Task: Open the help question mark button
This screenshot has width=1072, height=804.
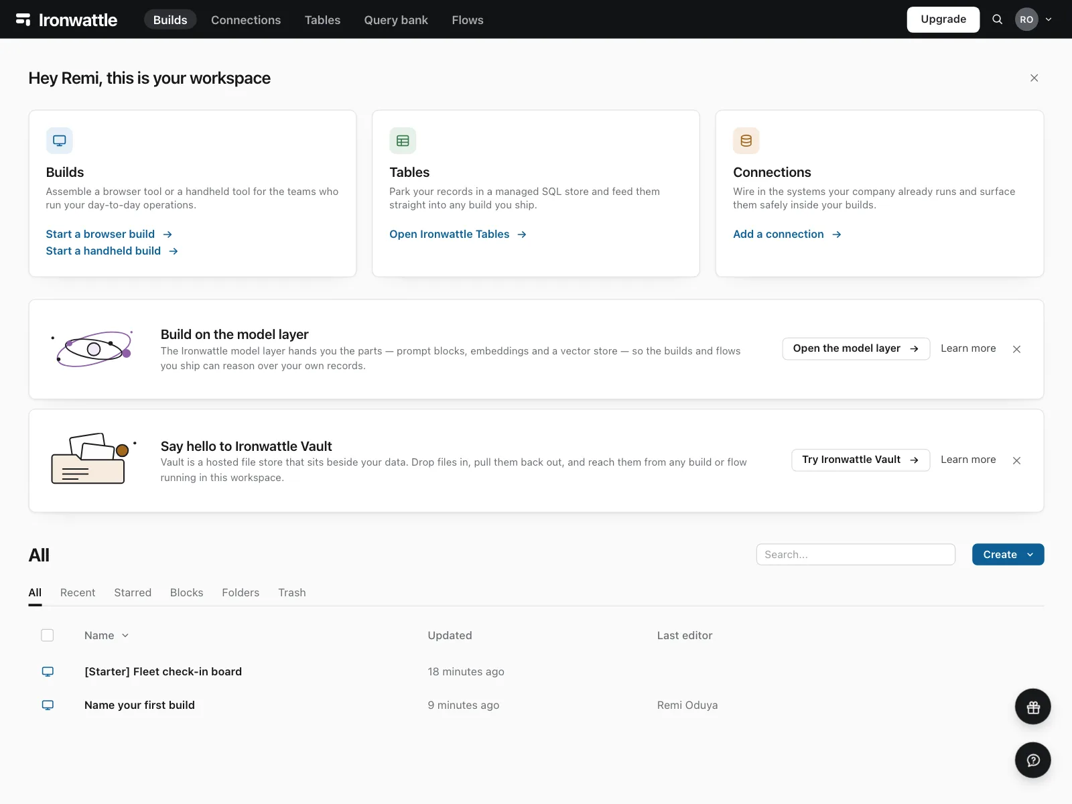Action: coord(1032,760)
